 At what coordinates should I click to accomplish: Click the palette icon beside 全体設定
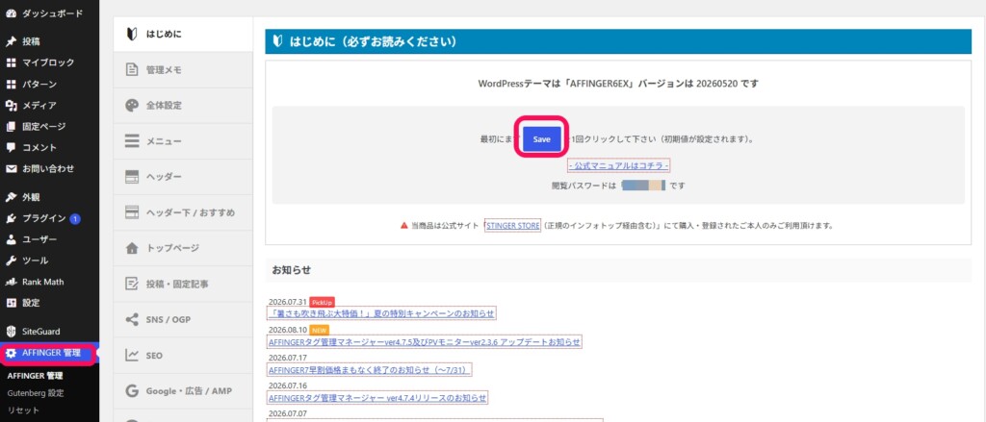[x=132, y=106]
